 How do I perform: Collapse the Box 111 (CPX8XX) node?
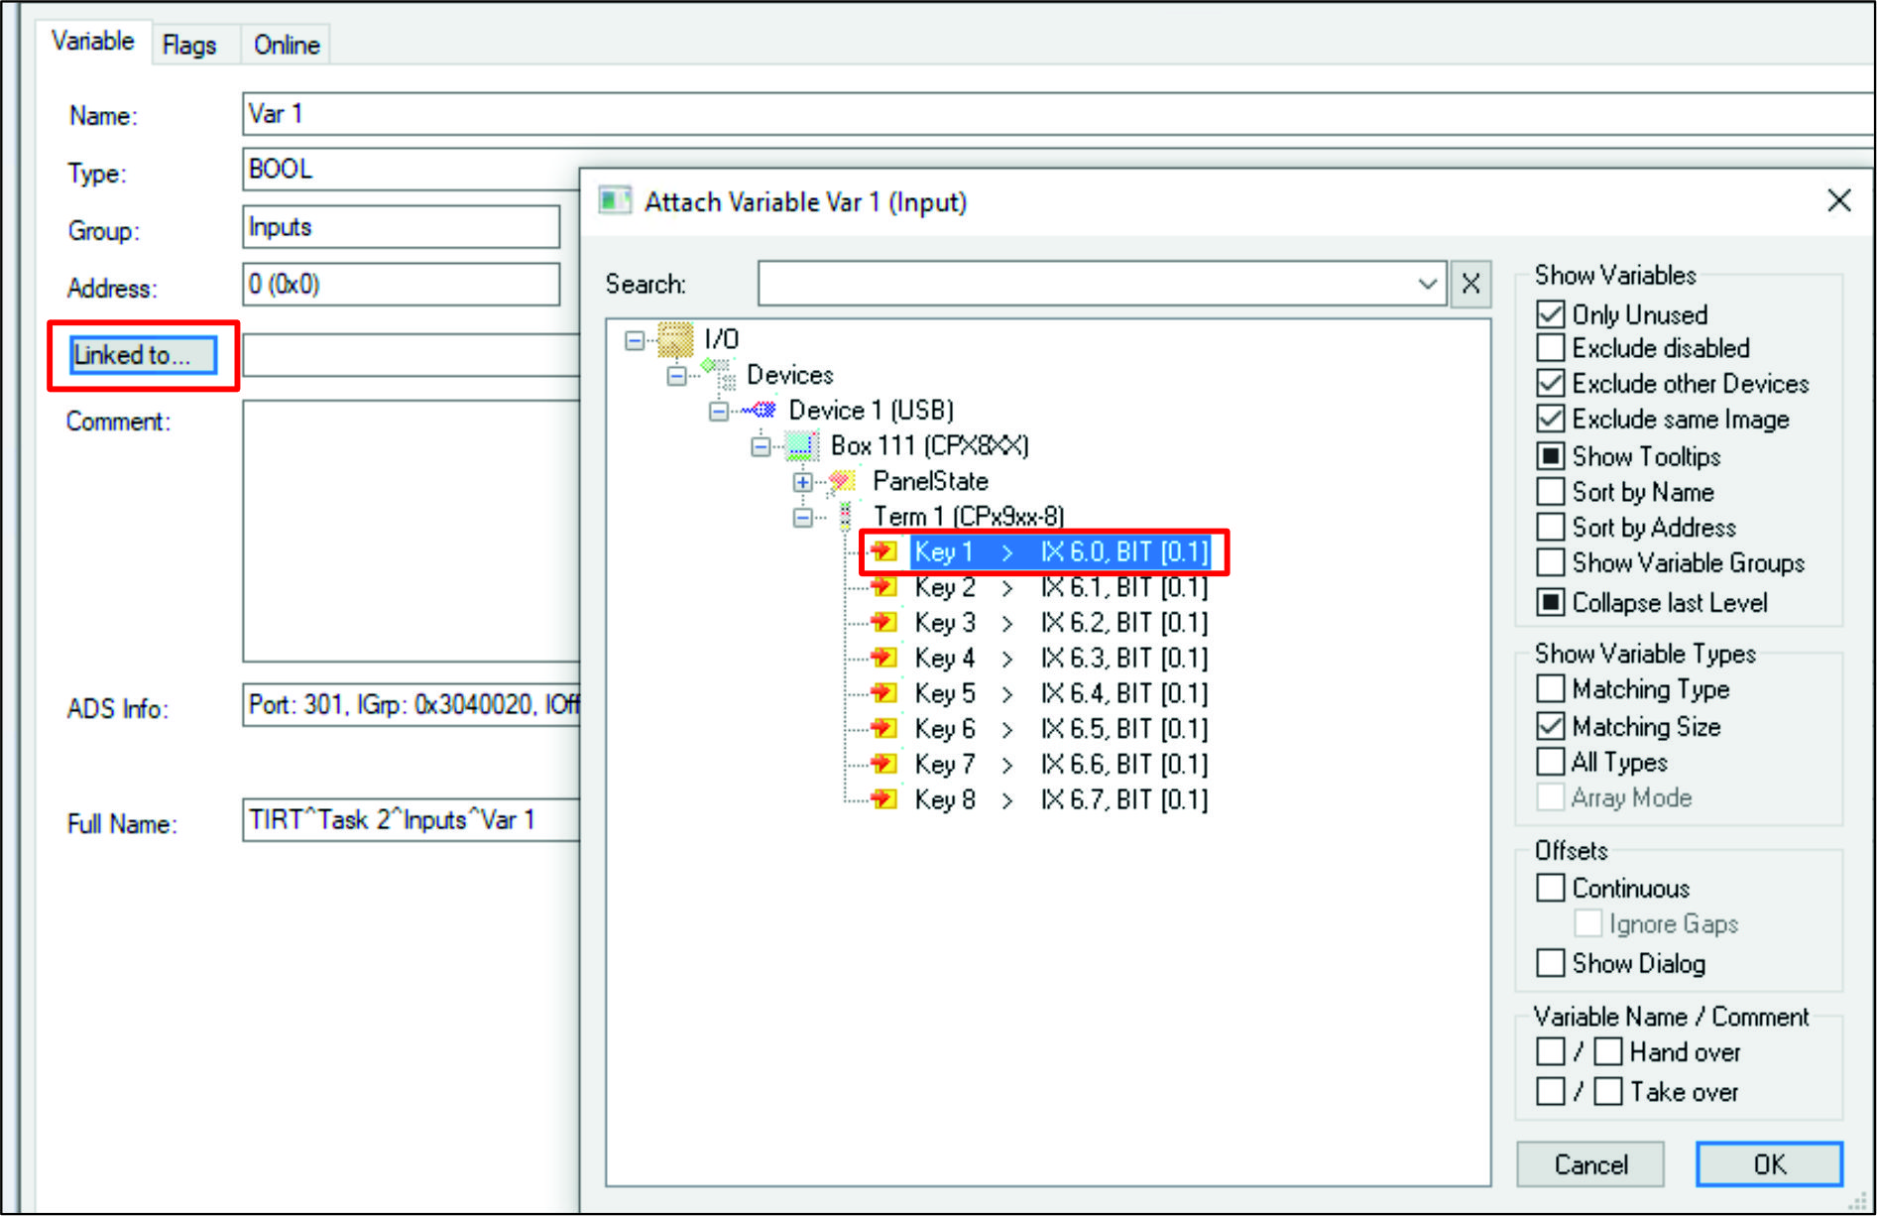coord(761,446)
